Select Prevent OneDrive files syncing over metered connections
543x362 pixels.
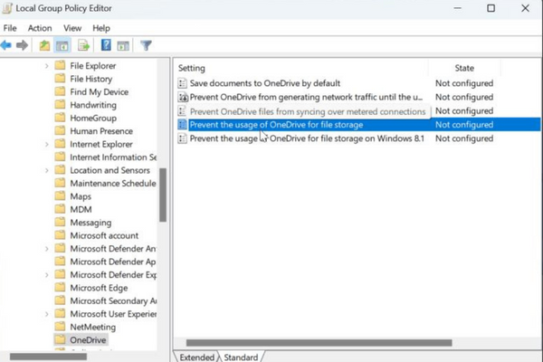(x=308, y=111)
